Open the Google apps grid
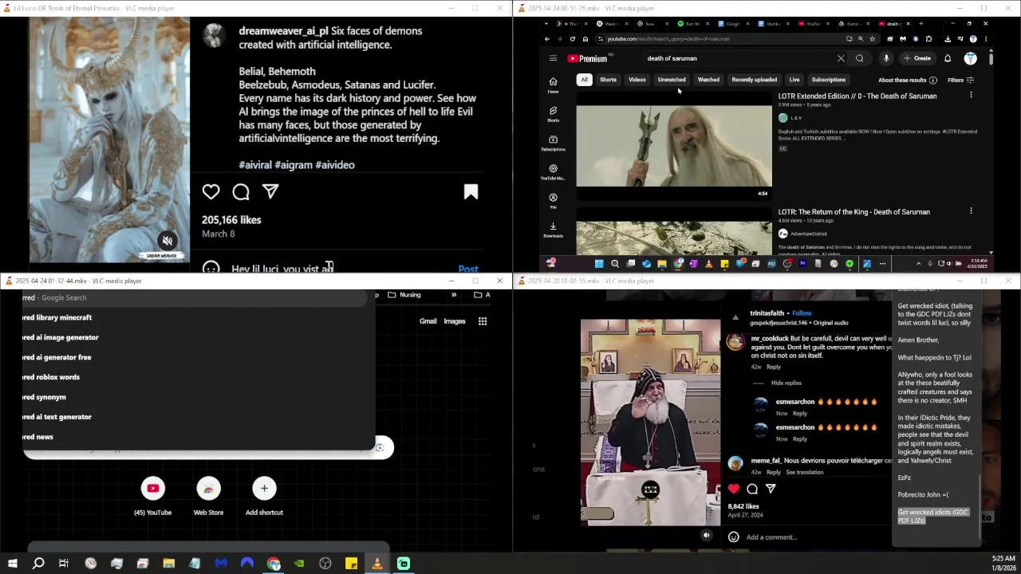The height and width of the screenshot is (574, 1021). [x=483, y=321]
